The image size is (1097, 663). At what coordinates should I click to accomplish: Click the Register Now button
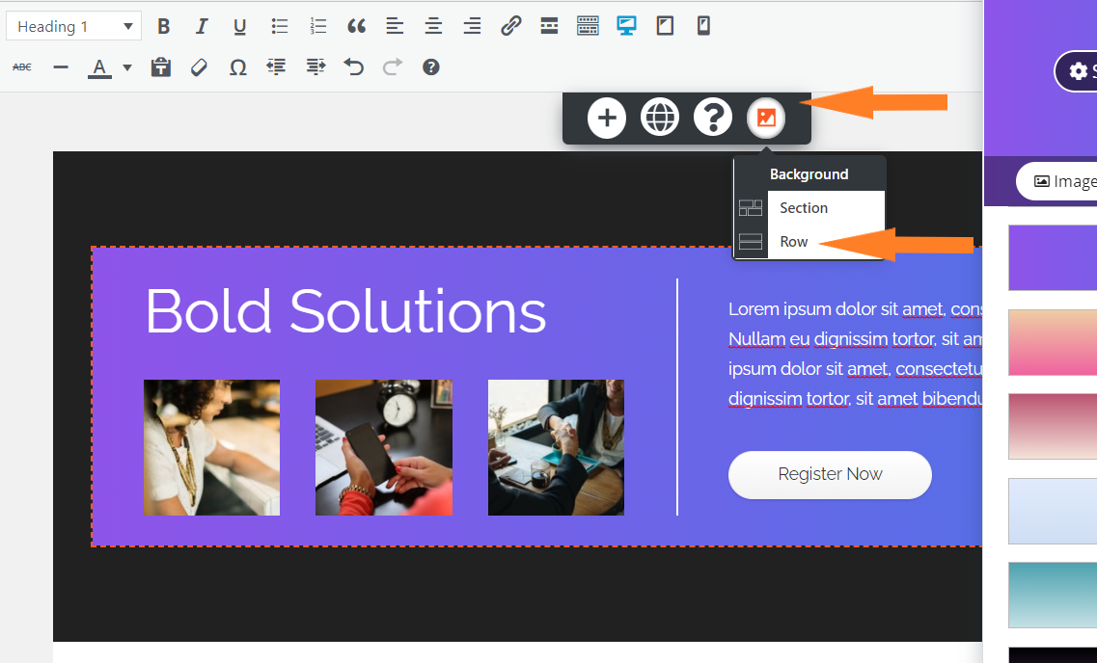click(x=830, y=474)
